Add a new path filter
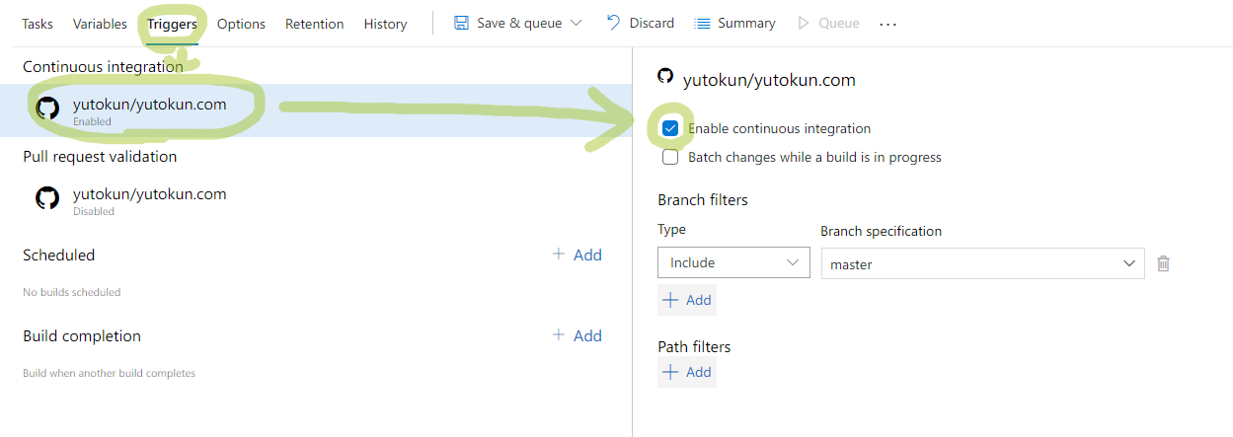 coord(687,372)
